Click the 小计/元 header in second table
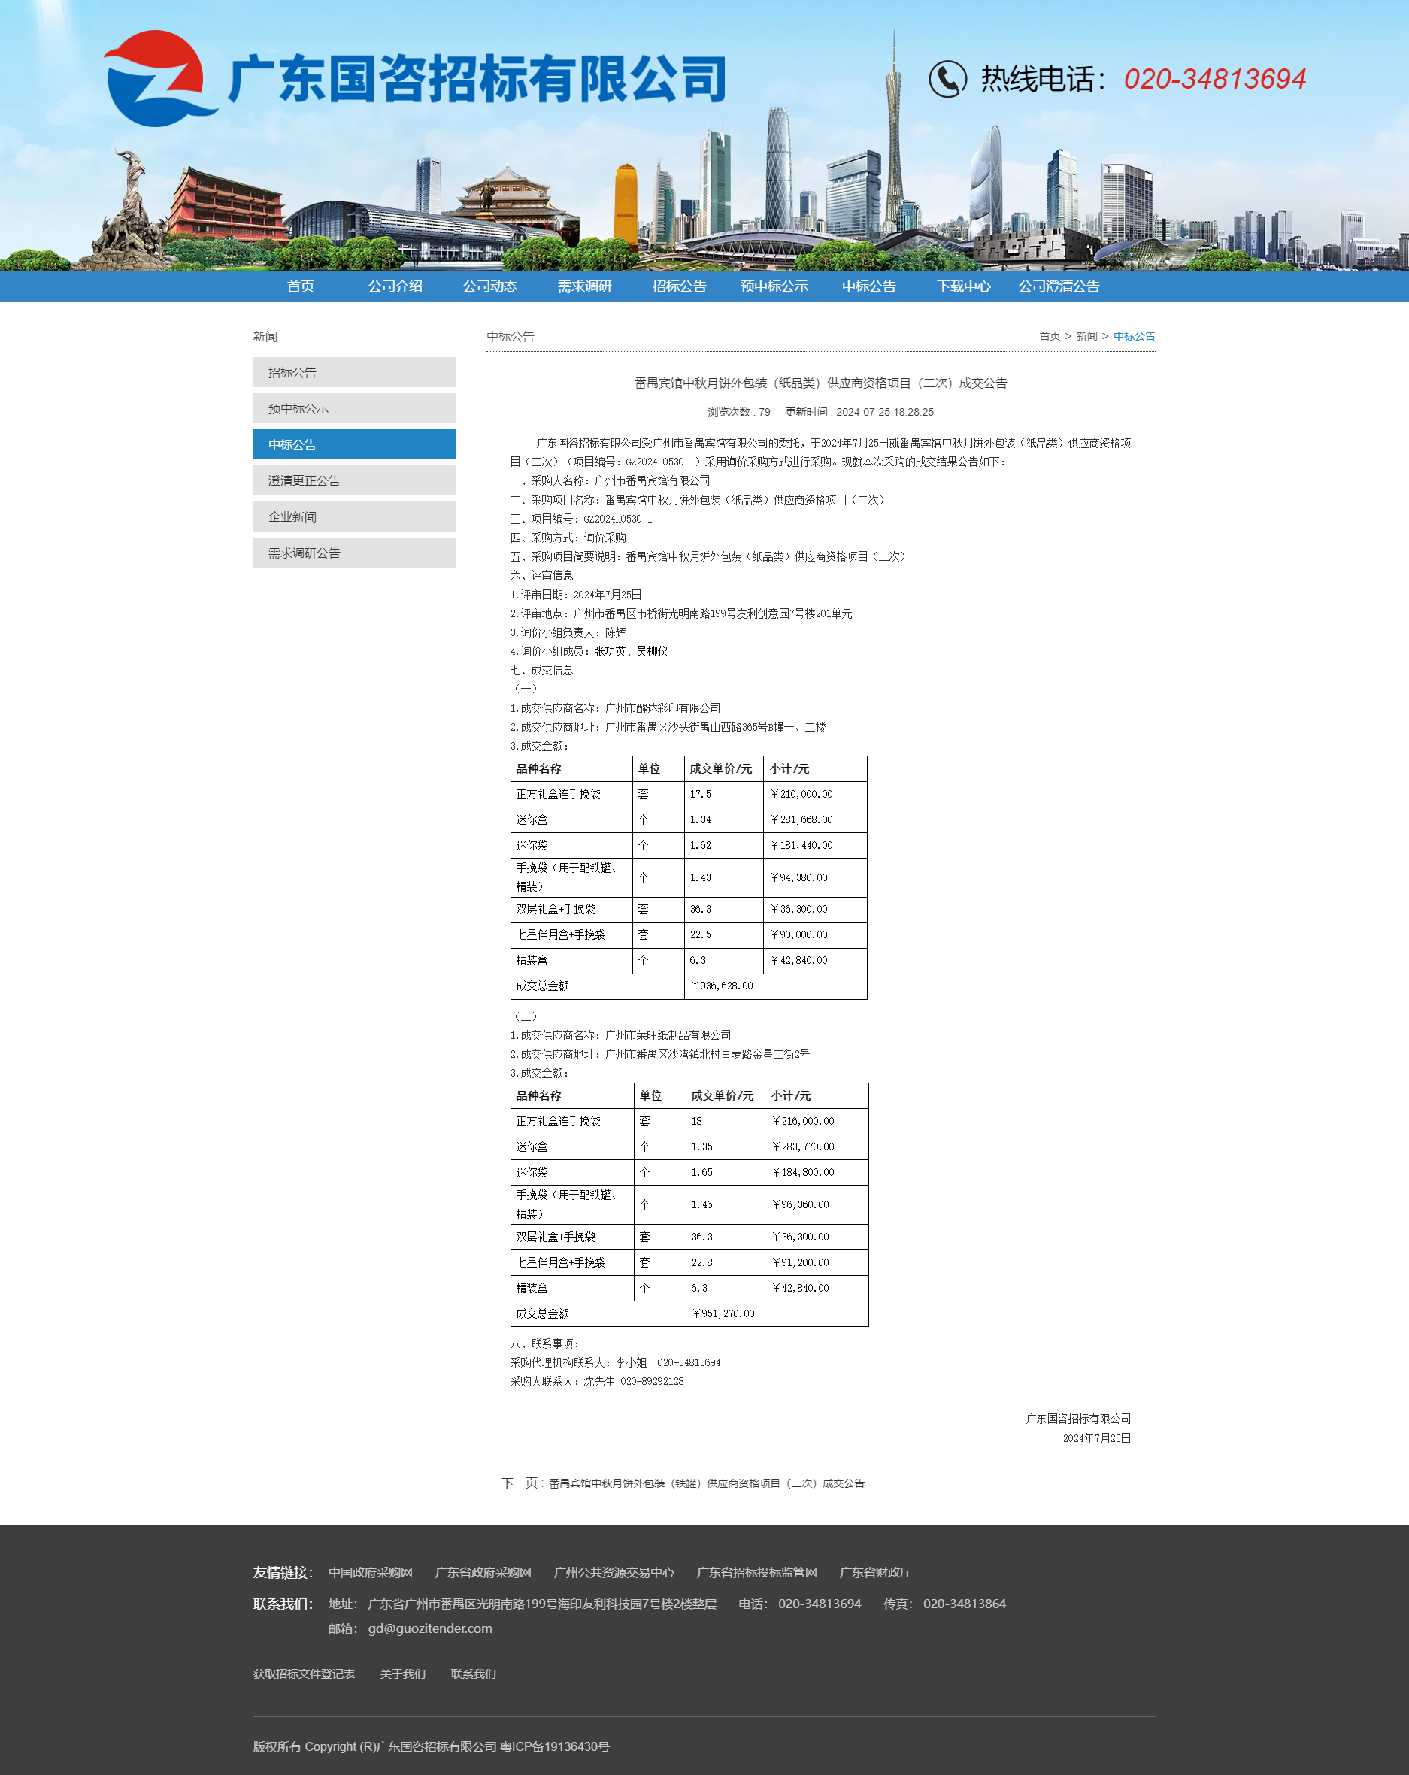Image resolution: width=1409 pixels, height=1775 pixels. [817, 1096]
